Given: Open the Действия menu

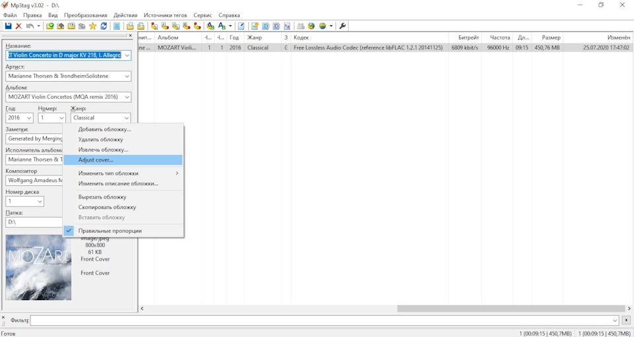Looking at the screenshot, I should (x=125, y=15).
